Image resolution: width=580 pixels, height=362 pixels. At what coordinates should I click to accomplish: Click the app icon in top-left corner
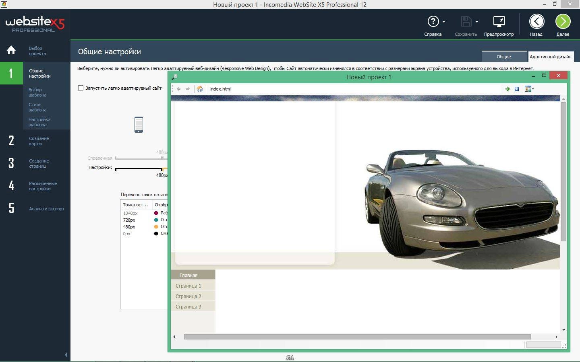(x=4, y=4)
